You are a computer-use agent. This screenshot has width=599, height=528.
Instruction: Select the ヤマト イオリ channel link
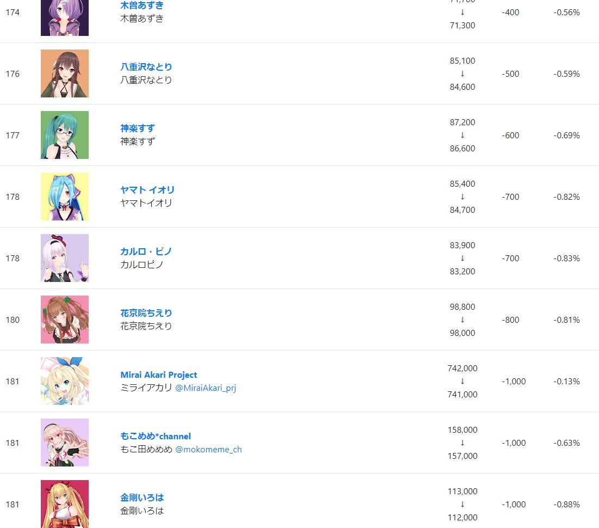click(147, 190)
